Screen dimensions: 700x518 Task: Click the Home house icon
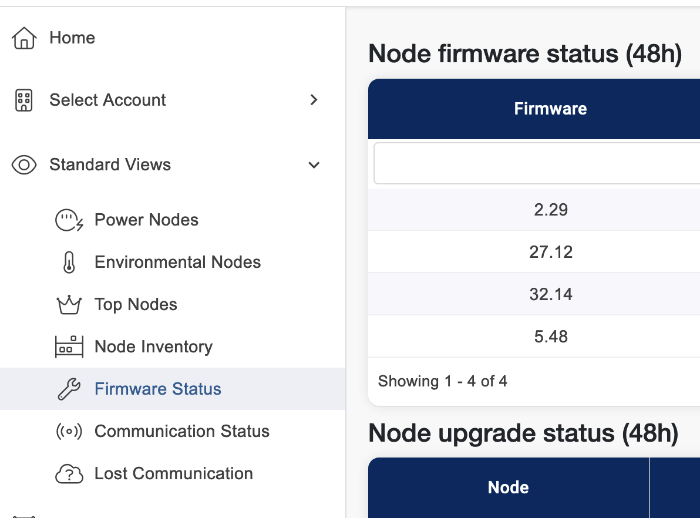point(24,38)
